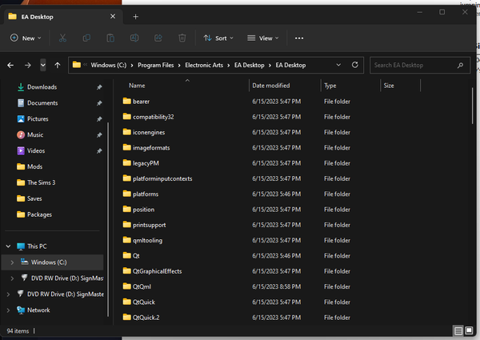Click the pin icon beside Downloads
This screenshot has height=340, width=480.
pos(99,87)
